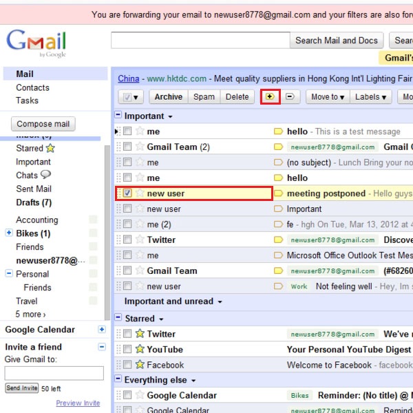Star the Google Calendar 'Reminder: (No title)' email
Image resolution: width=413 pixels, height=413 pixels.
(x=140, y=395)
